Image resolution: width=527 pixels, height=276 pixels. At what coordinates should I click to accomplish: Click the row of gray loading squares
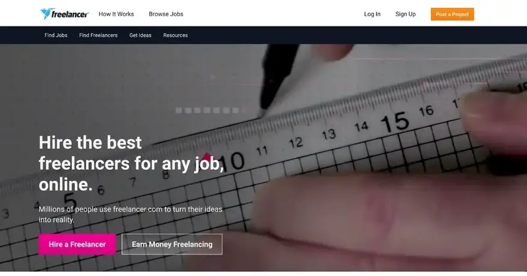(x=207, y=110)
